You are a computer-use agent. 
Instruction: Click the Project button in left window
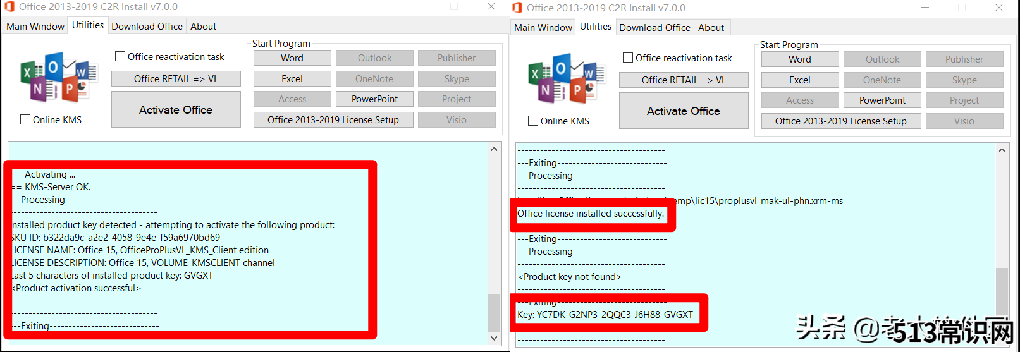click(x=457, y=99)
